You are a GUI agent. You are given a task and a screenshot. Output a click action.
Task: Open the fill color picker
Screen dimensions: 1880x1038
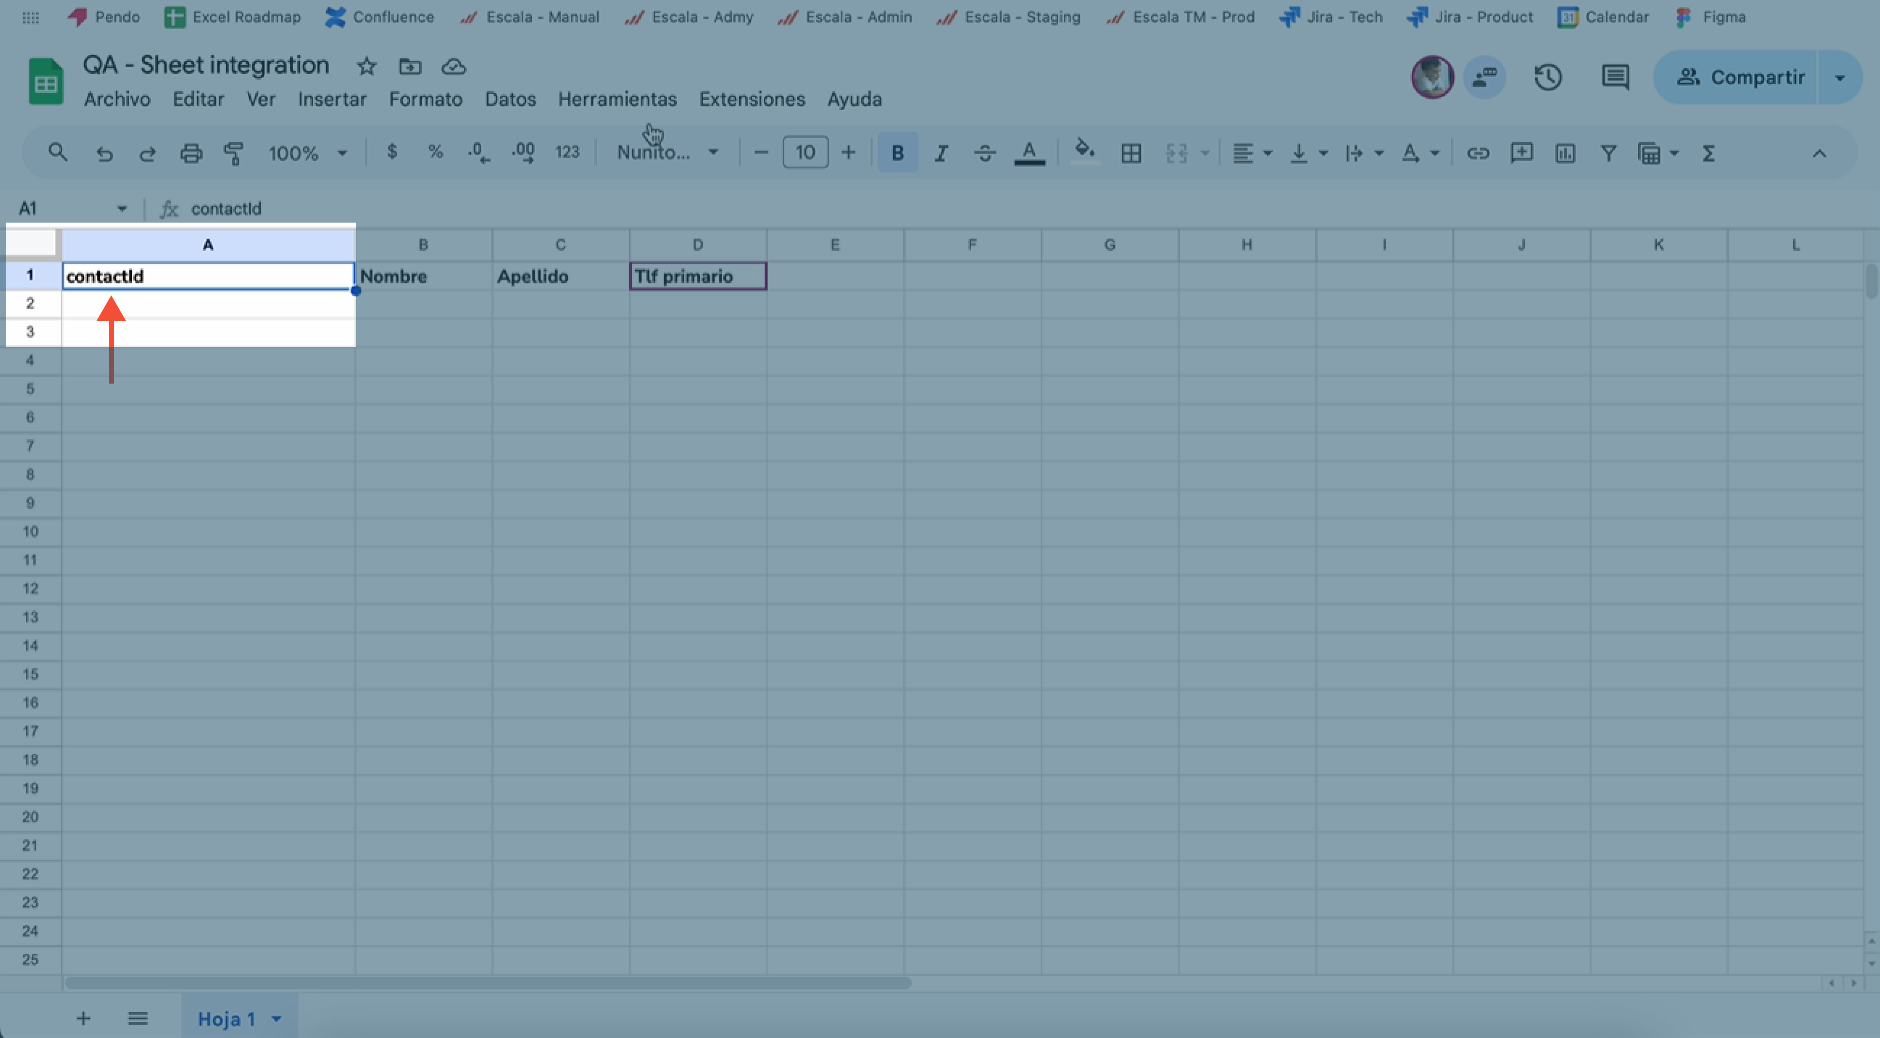click(1085, 152)
